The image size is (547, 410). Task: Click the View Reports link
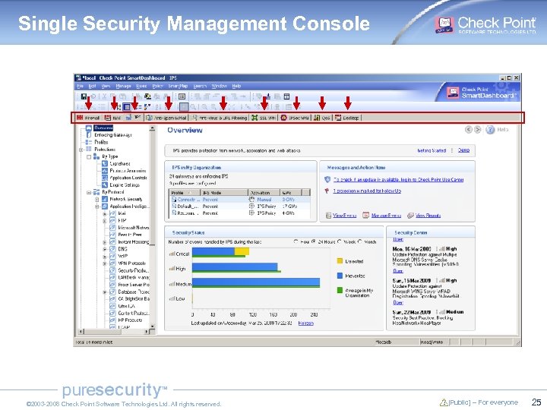[428, 216]
